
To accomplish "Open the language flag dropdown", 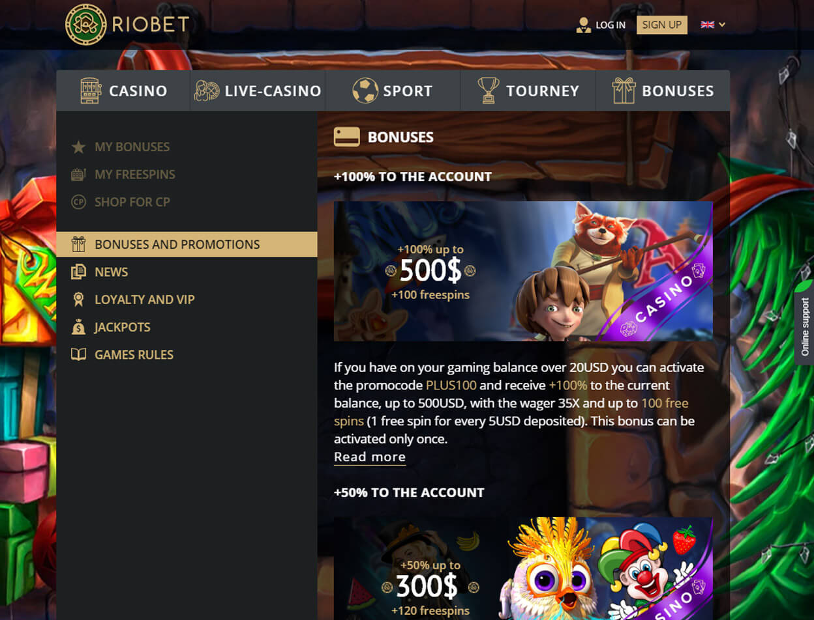I will click(713, 25).
